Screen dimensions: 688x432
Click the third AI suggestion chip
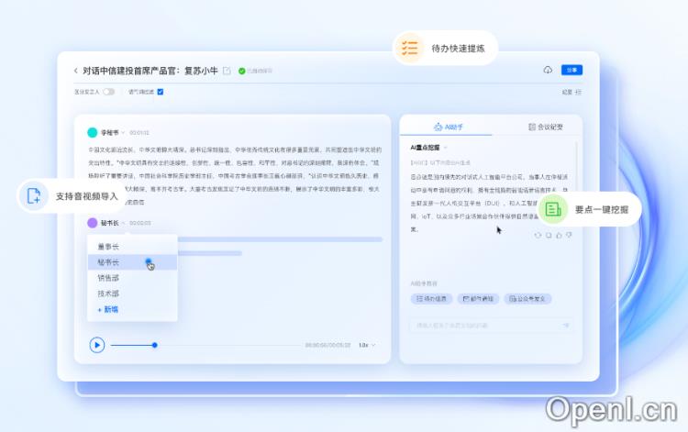pyautogui.click(x=527, y=299)
